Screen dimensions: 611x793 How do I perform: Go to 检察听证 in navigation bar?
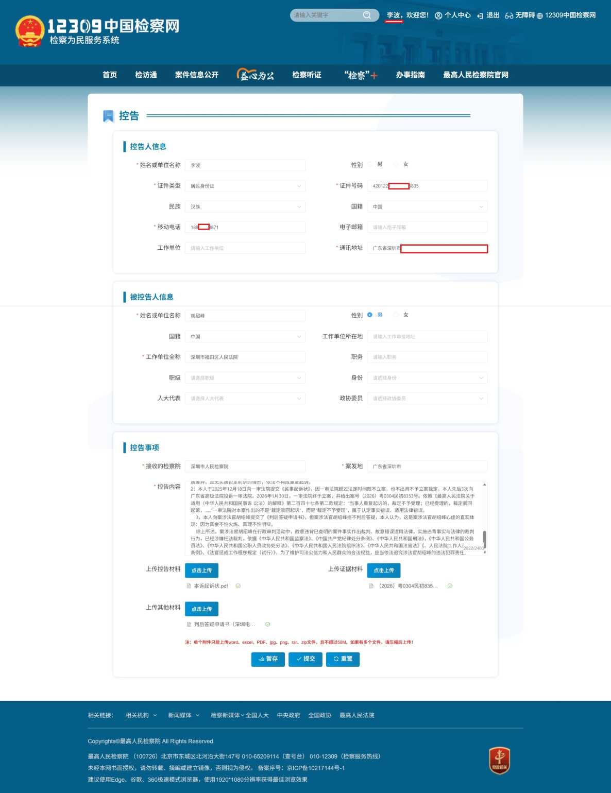[307, 75]
